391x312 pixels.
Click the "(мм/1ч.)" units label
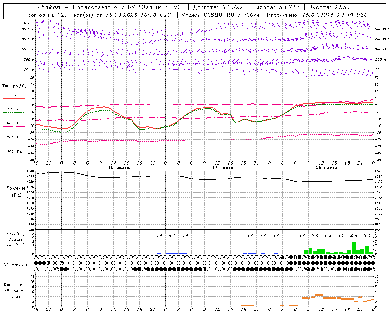(16, 245)
